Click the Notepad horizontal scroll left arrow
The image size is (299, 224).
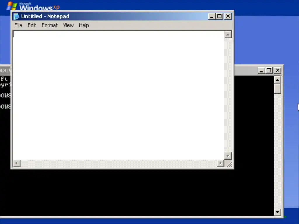[17, 163]
